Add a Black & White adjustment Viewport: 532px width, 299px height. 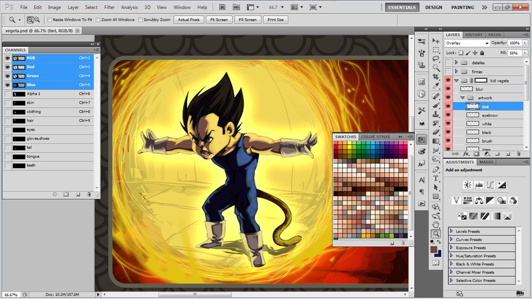[490, 201]
